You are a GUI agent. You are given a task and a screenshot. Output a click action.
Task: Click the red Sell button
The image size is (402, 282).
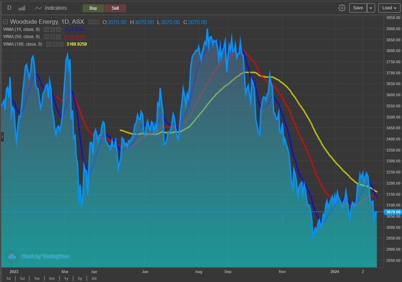115,8
